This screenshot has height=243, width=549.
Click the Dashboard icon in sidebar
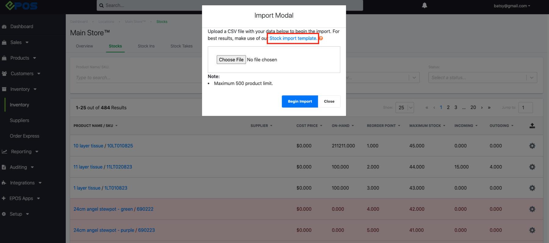pos(4,26)
